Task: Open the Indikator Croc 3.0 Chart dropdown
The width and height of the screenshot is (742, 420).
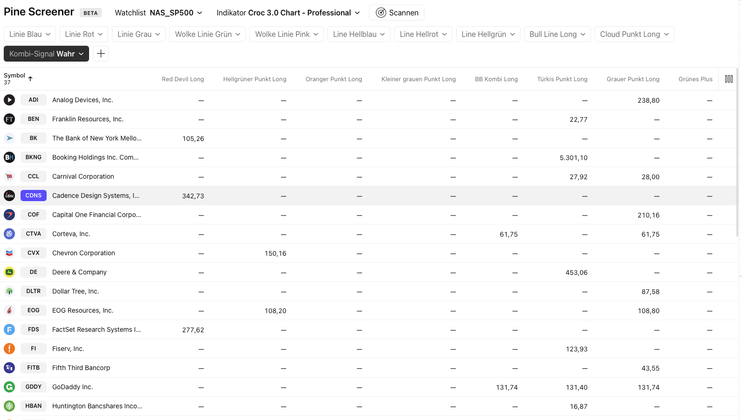Action: [288, 13]
